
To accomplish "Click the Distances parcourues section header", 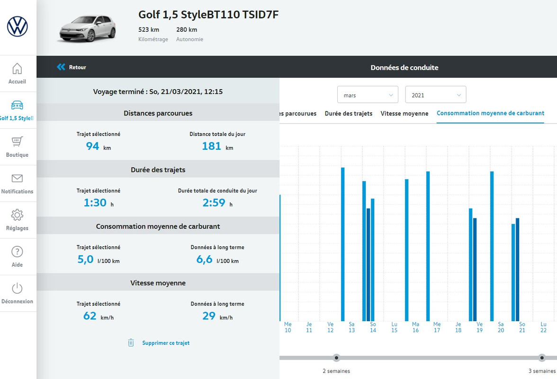I will [158, 113].
